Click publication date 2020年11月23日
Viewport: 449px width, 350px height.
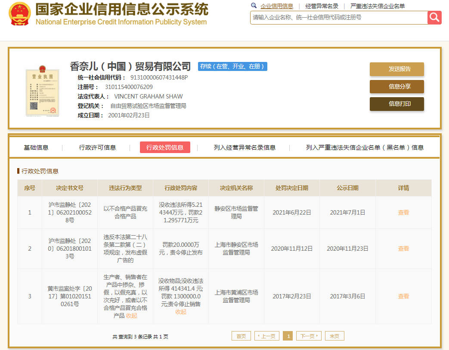point(347,249)
